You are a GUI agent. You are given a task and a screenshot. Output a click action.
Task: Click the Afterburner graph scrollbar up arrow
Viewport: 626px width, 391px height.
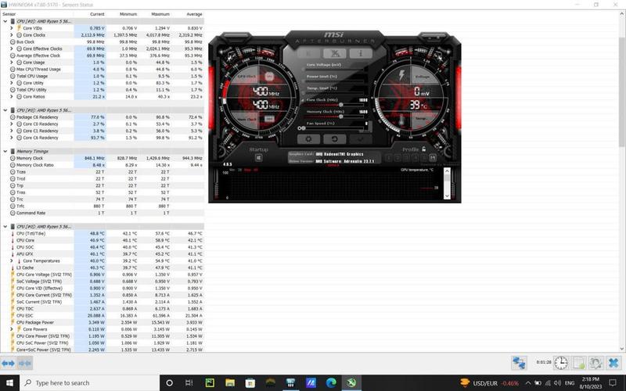[447, 171]
